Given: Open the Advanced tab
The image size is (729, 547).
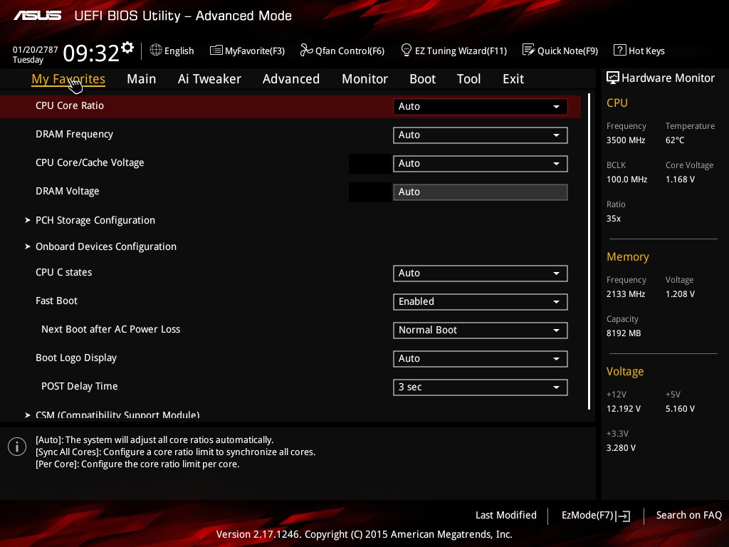Looking at the screenshot, I should tap(291, 79).
